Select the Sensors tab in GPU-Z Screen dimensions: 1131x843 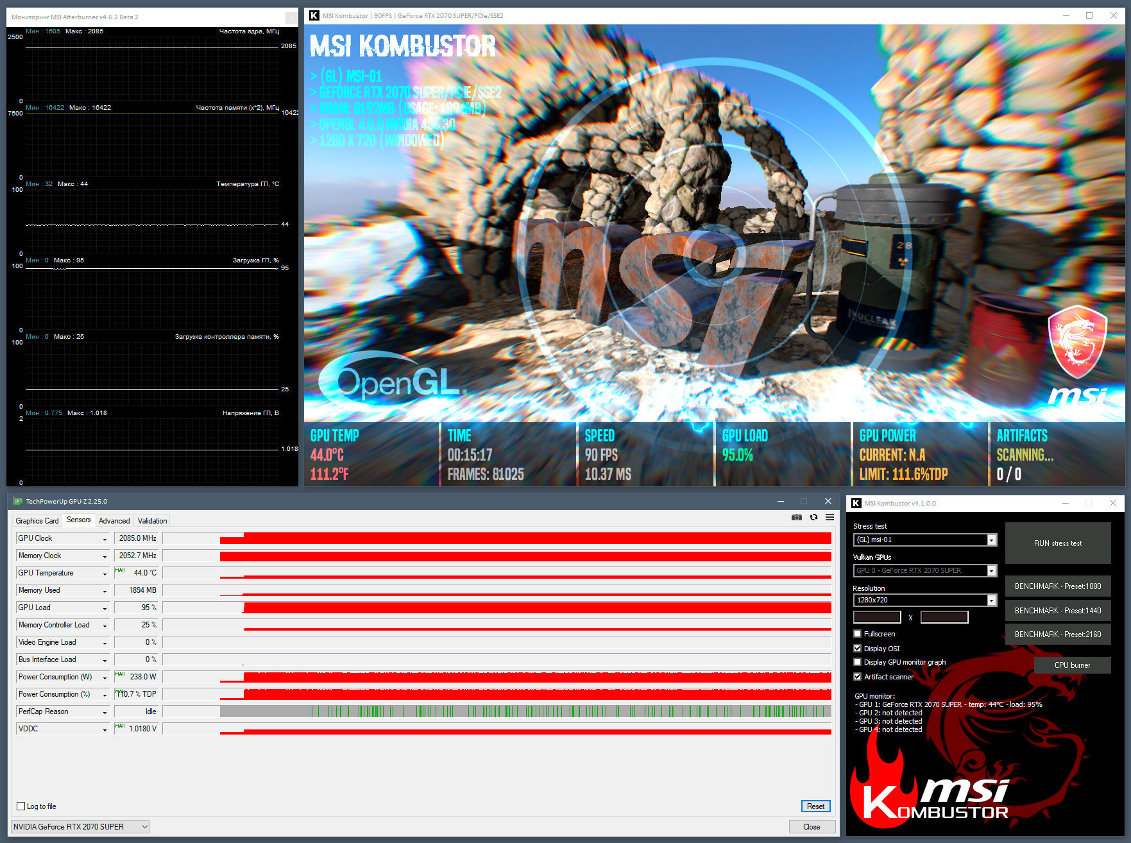79,520
